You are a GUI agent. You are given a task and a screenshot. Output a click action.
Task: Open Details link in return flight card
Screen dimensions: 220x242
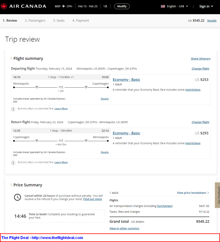pyautogui.click(x=105, y=152)
